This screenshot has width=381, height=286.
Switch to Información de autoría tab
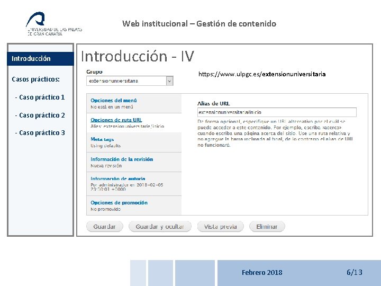[134, 184]
